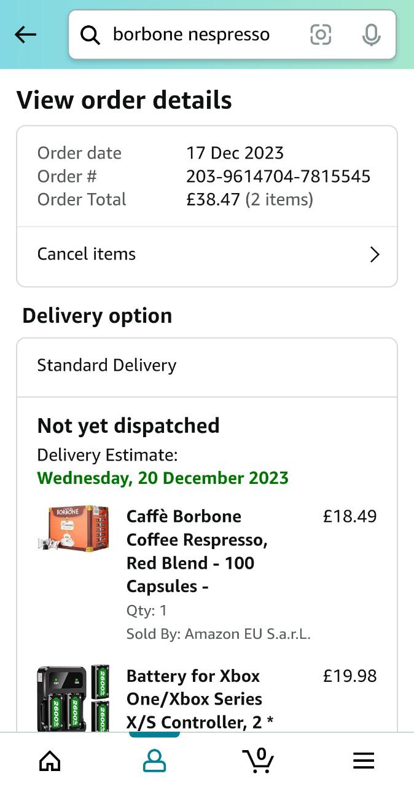Select the Cancel items option
414x787 pixels.
tap(87, 254)
